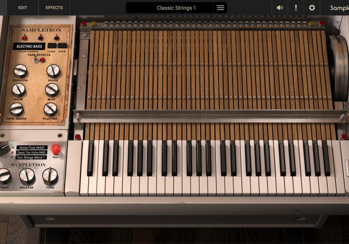
Task: Click the Erosion knob
Action: (20, 71)
